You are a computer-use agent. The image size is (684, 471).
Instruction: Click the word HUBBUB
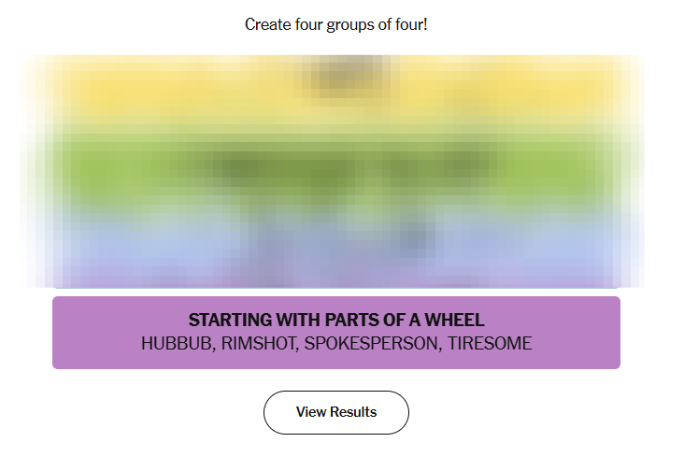click(x=177, y=344)
